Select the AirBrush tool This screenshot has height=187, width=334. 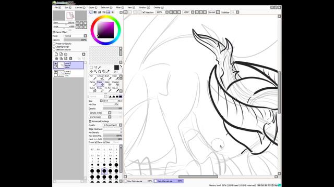100,77
